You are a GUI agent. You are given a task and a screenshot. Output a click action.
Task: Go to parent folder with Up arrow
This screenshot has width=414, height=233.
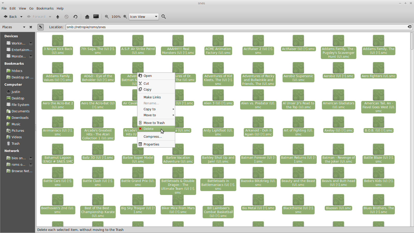point(58,17)
